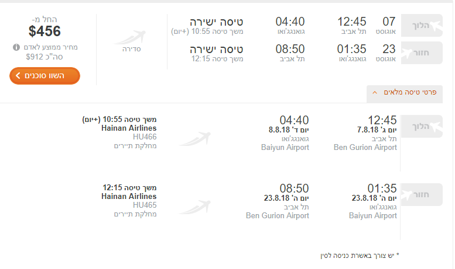This screenshot has width=455, height=269.
Task: Collapse the פרטי טיסה מלאים section
Action: point(405,93)
